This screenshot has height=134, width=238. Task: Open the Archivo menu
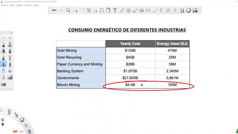[4, 5]
